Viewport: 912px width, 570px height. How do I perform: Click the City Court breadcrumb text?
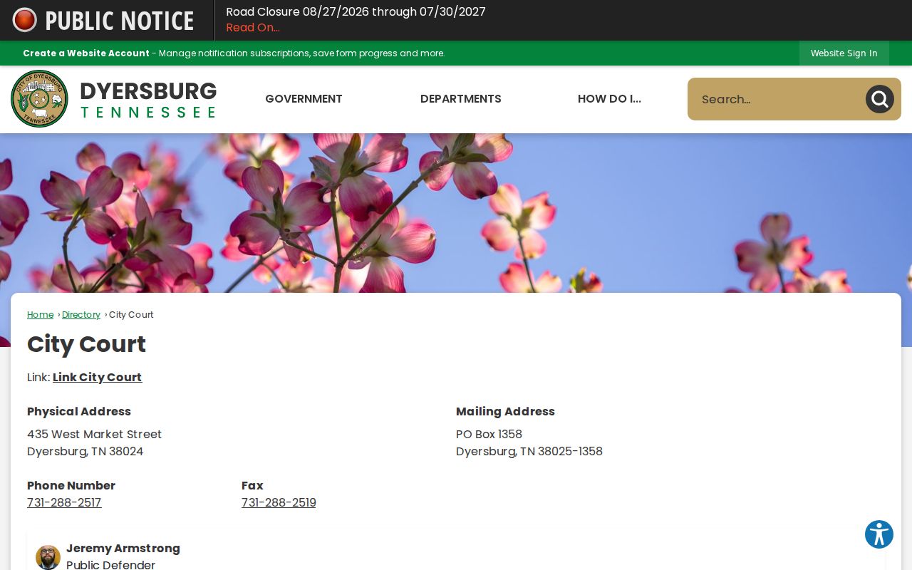click(x=131, y=315)
